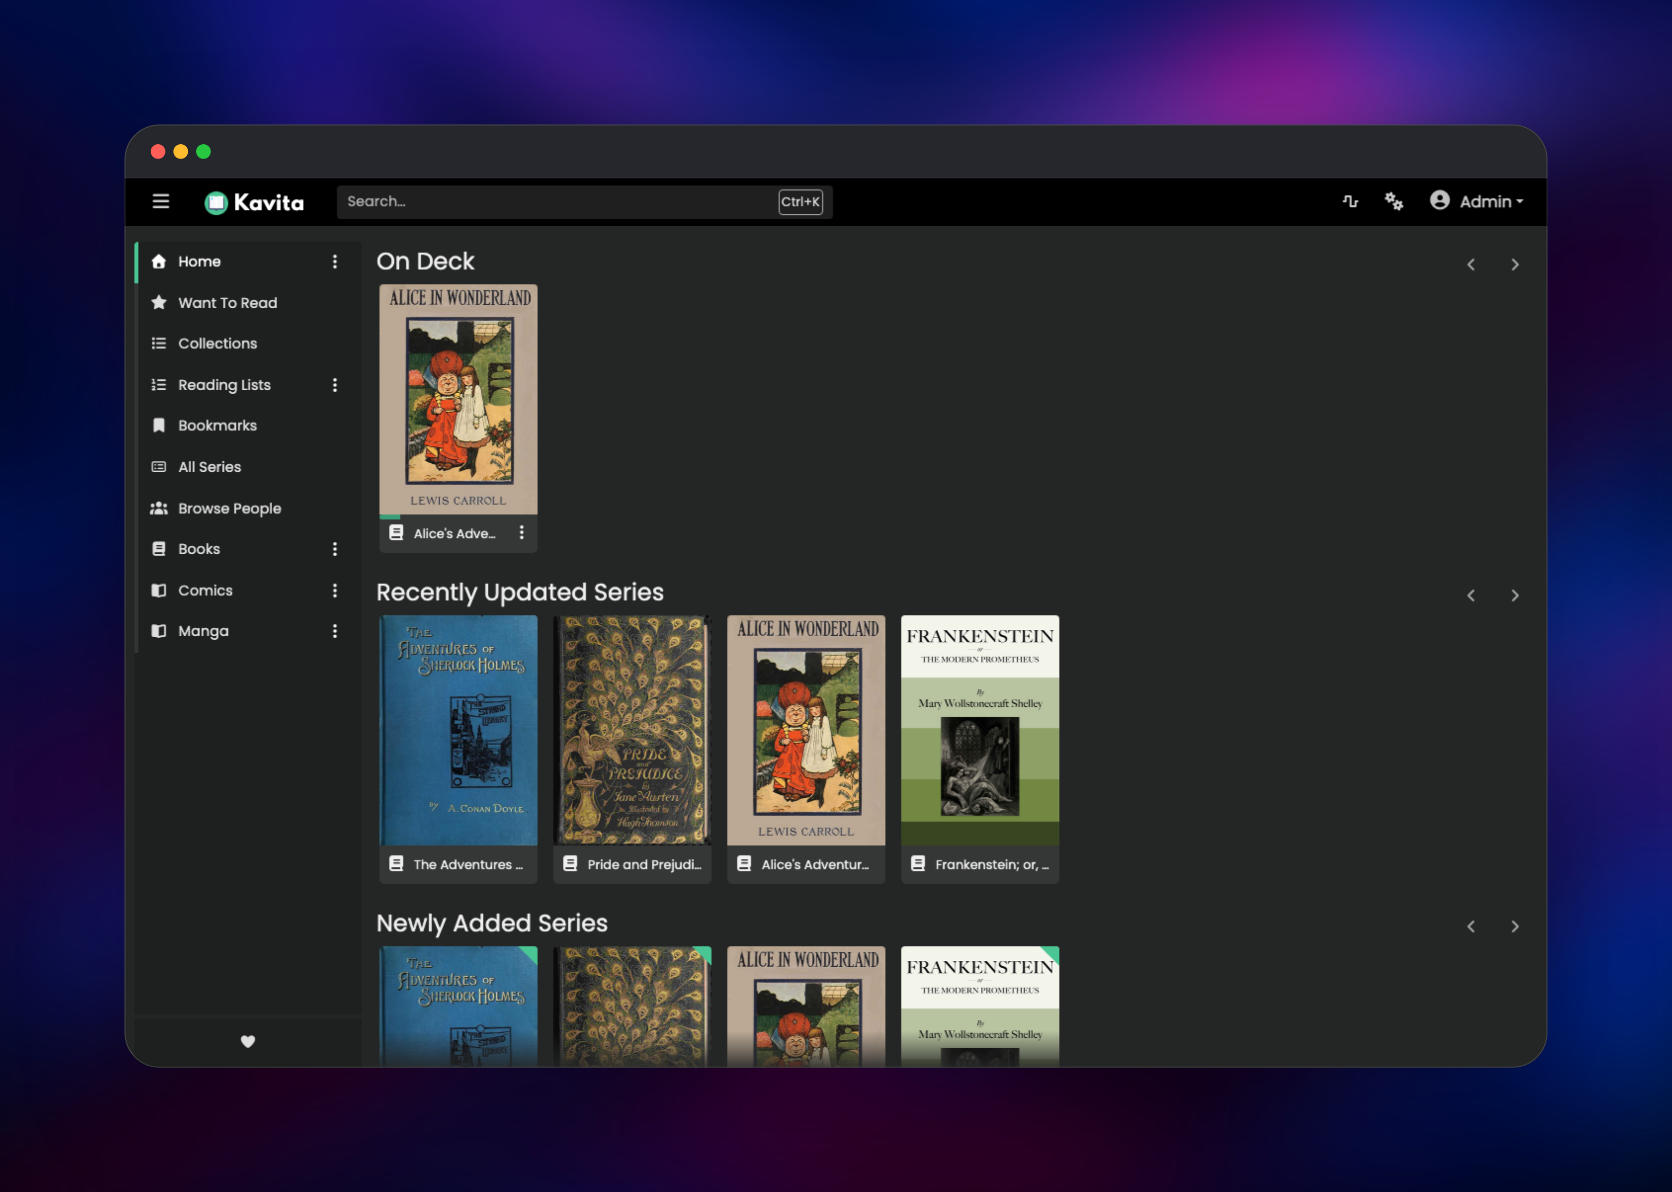Viewport: 1672px width, 1192px height.
Task: Click the Reading Lists numbered-list icon
Action: tap(159, 385)
